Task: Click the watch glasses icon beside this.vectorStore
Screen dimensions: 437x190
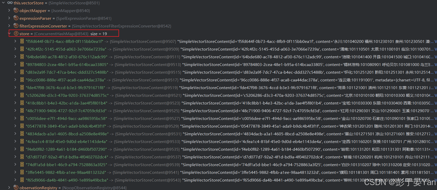Action: [x=10, y=3]
